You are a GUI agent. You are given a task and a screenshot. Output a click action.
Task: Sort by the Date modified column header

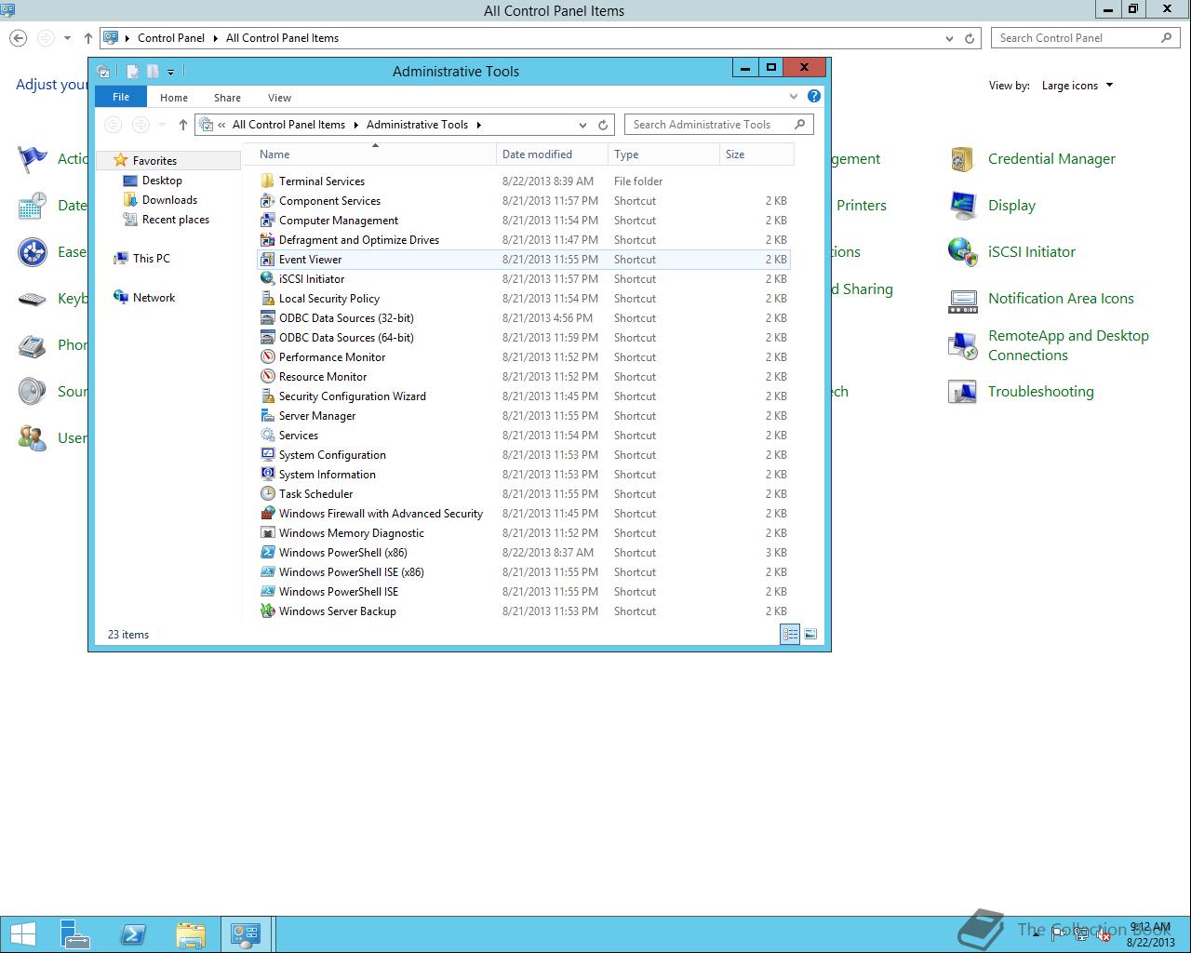(x=553, y=154)
